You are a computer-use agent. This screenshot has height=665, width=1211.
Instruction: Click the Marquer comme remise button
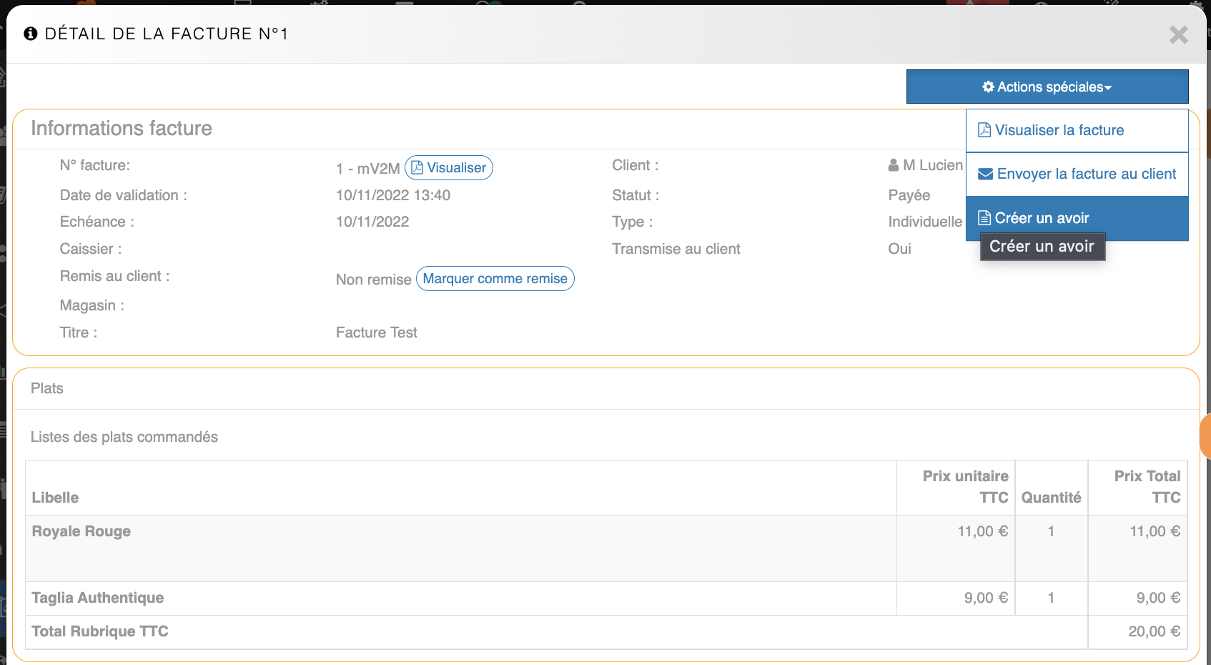[x=495, y=279]
